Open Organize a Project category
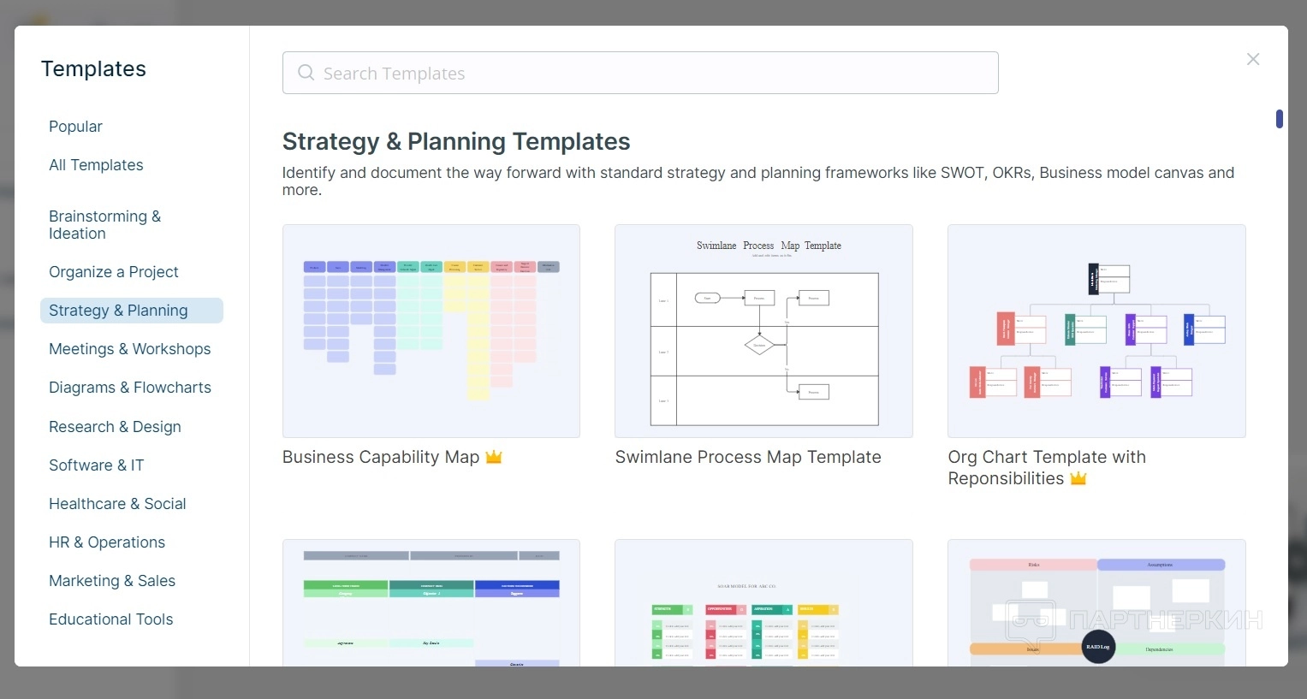Image resolution: width=1307 pixels, height=699 pixels. pos(114,272)
